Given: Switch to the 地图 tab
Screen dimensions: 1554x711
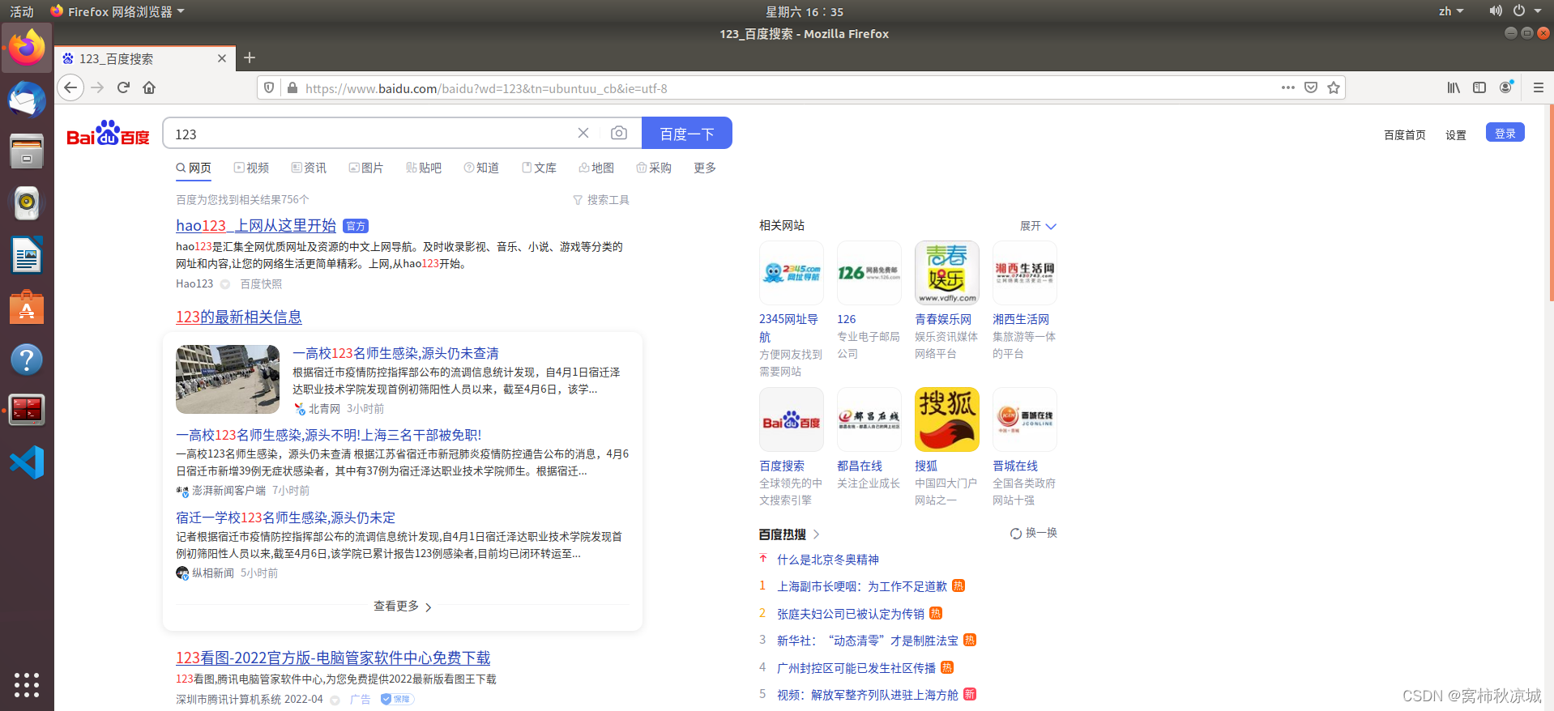Looking at the screenshot, I should coord(596,168).
